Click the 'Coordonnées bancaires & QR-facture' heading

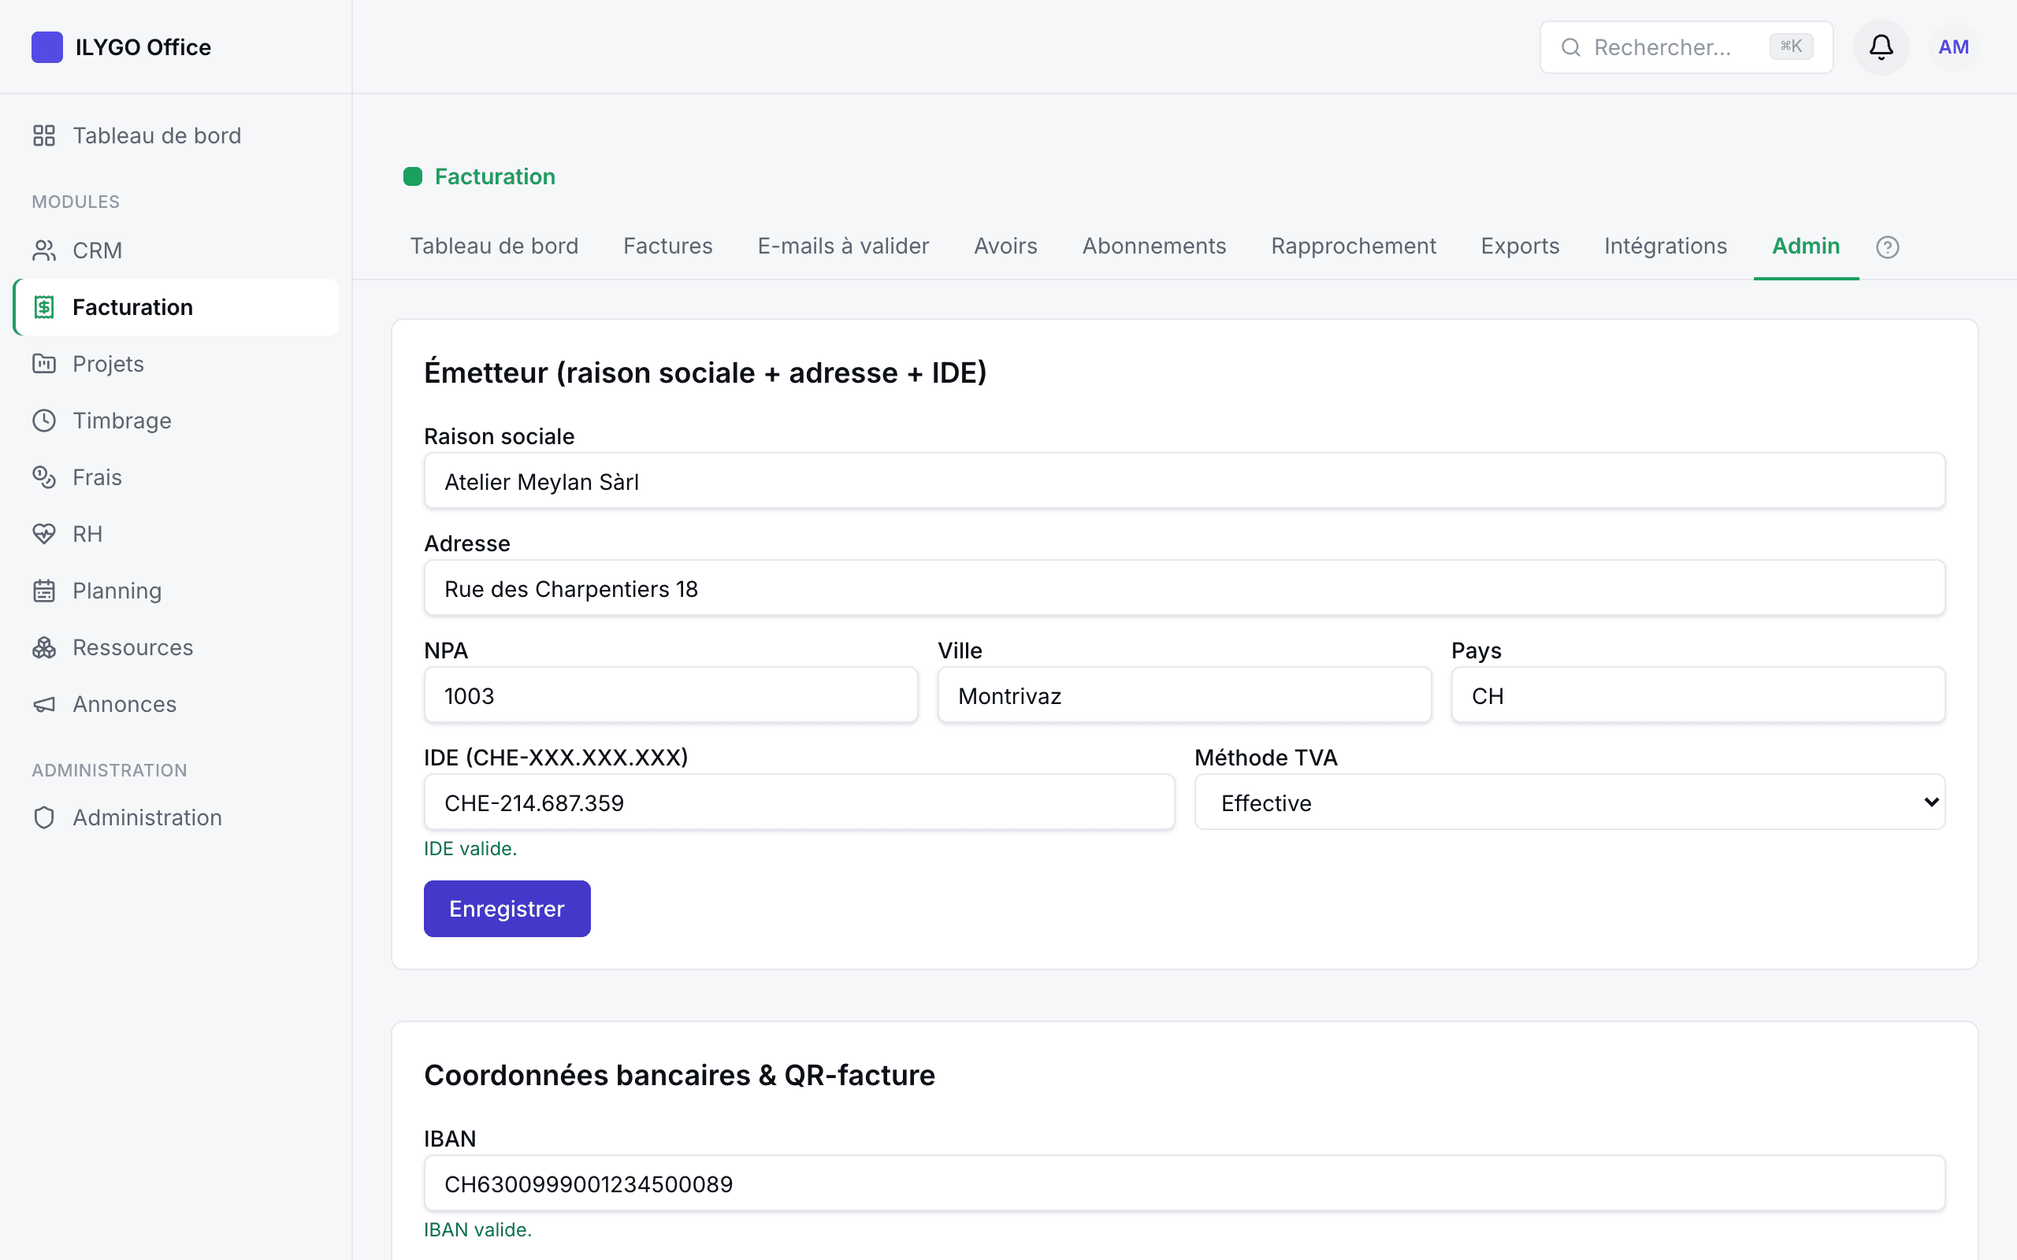[x=679, y=1075]
